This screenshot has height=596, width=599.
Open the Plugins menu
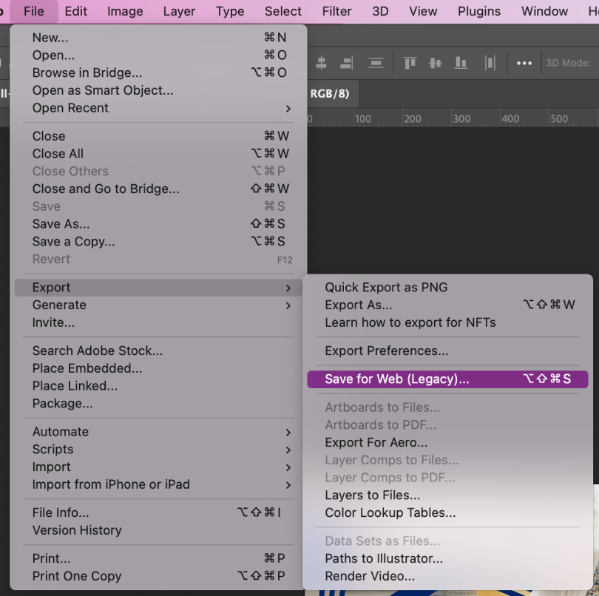coord(479,12)
